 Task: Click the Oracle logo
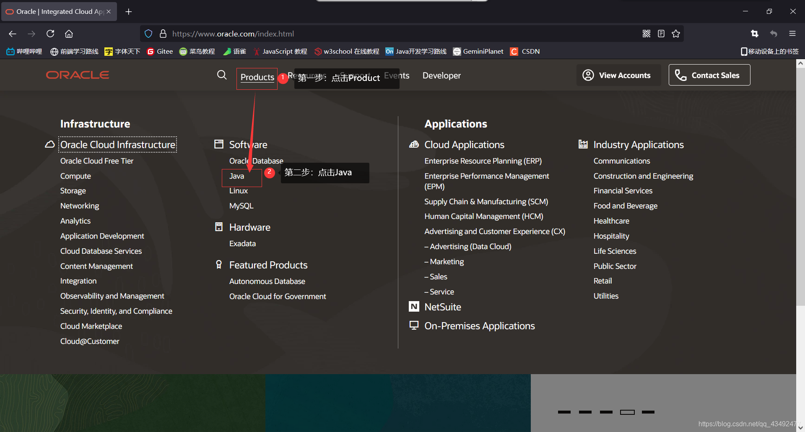(78, 75)
